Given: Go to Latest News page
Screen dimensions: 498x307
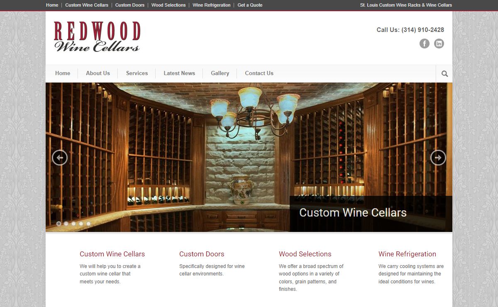Looking at the screenshot, I should click(179, 73).
